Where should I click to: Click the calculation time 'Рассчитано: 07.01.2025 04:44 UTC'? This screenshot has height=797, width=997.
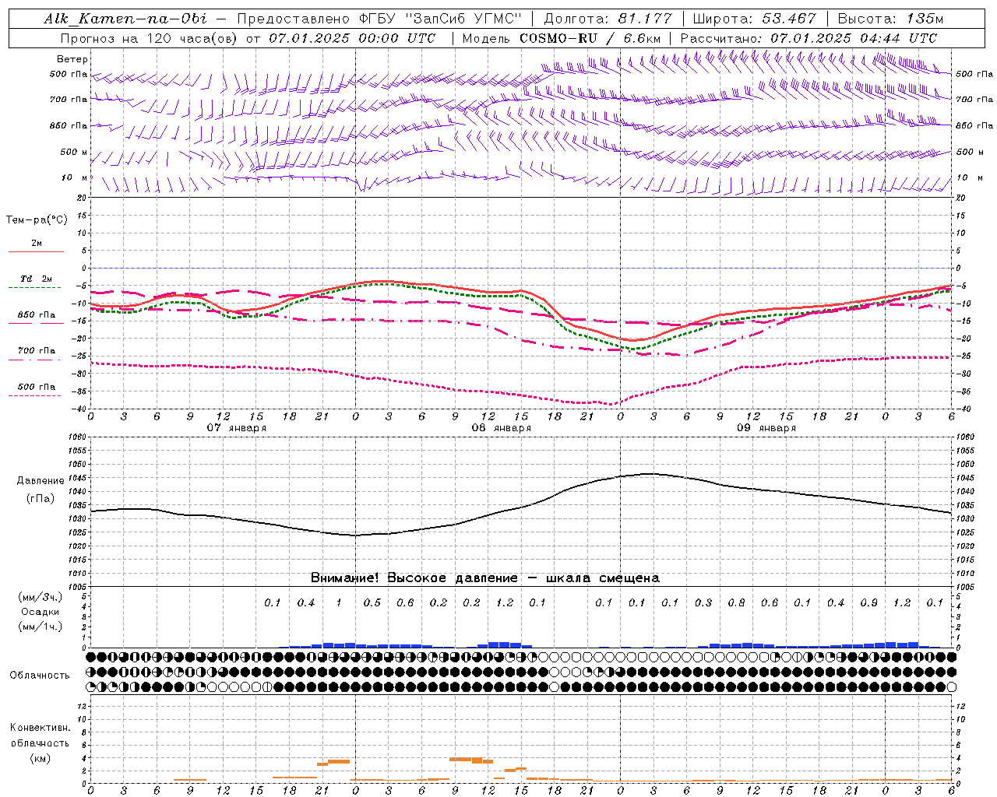(x=809, y=38)
